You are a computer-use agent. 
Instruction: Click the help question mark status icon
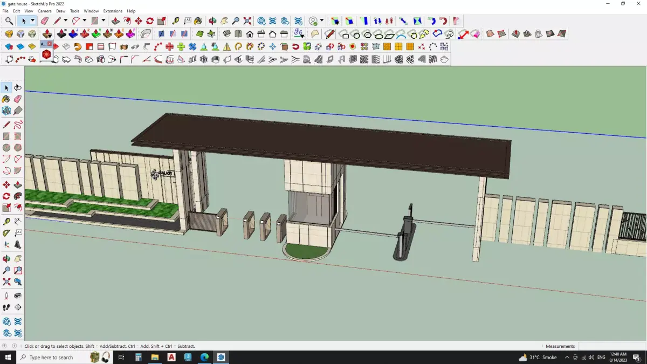tap(5, 346)
